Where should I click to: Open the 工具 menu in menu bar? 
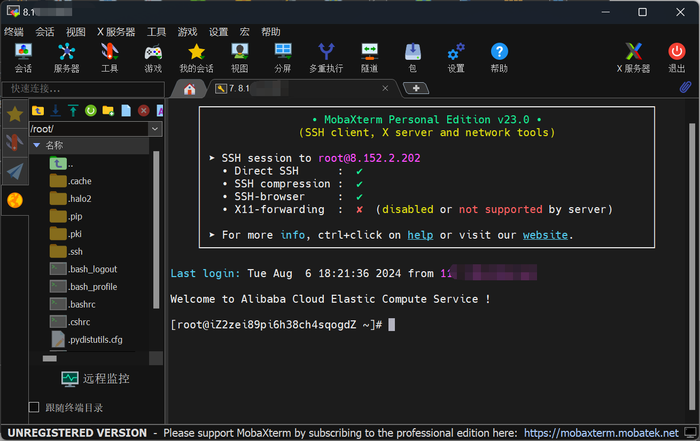pyautogui.click(x=157, y=32)
